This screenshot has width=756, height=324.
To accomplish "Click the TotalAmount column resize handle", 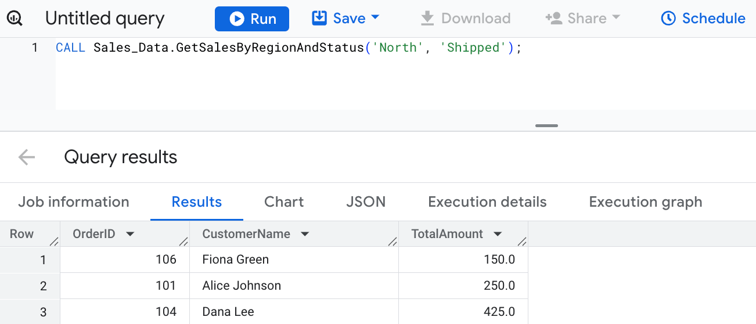I will point(522,241).
